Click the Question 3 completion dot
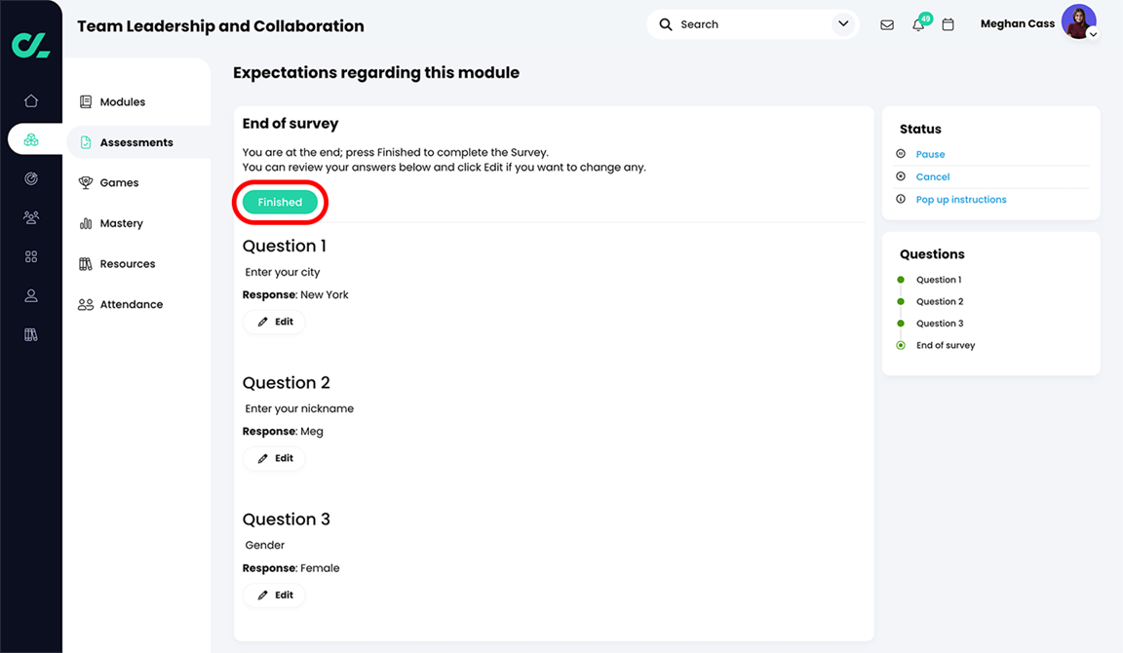The height and width of the screenshot is (653, 1123). tap(900, 323)
